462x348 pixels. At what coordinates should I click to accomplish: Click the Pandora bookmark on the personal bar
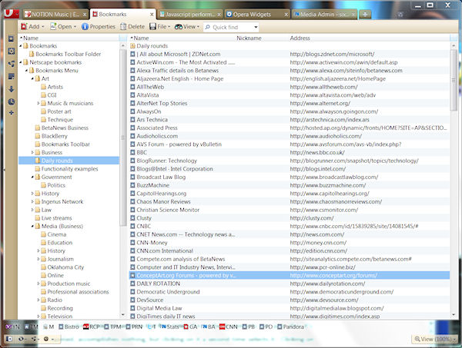(x=290, y=326)
